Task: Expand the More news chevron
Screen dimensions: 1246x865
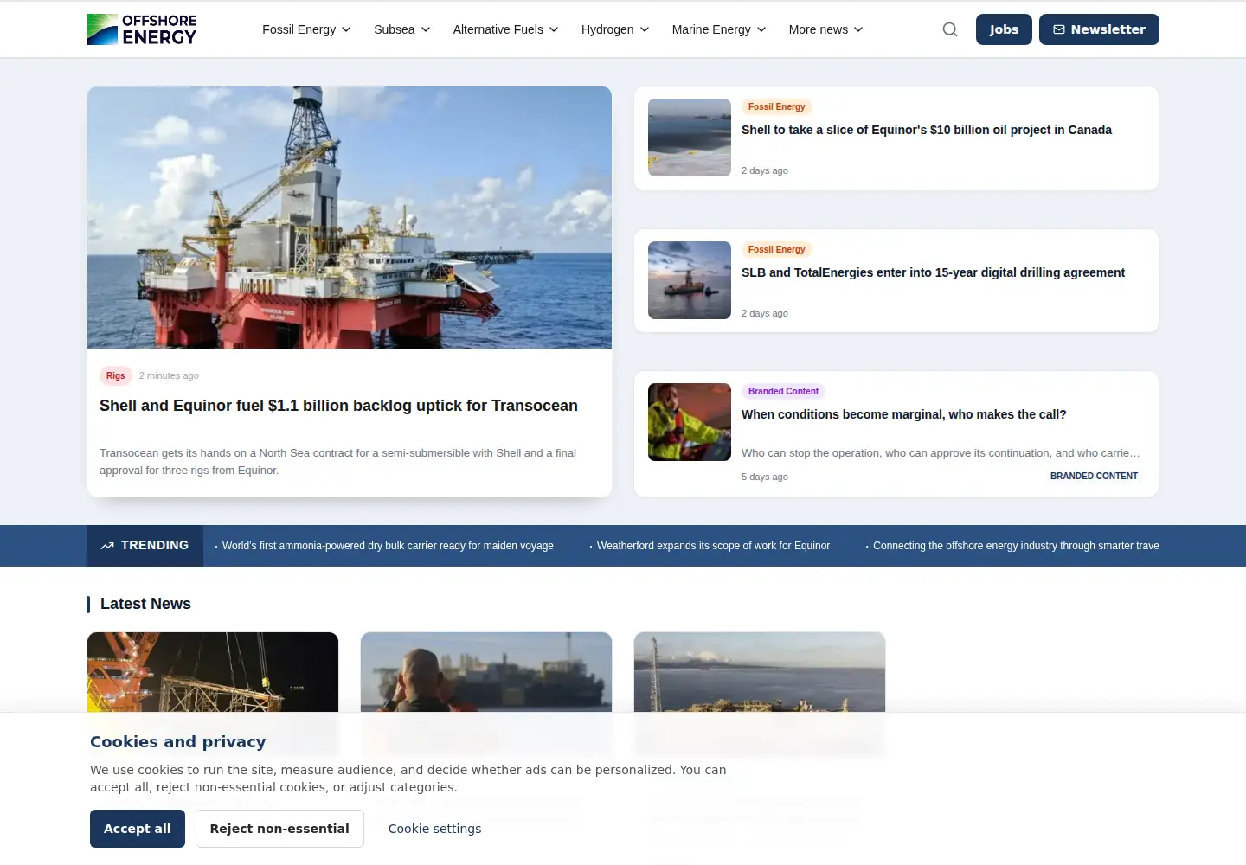Action: pyautogui.click(x=858, y=29)
